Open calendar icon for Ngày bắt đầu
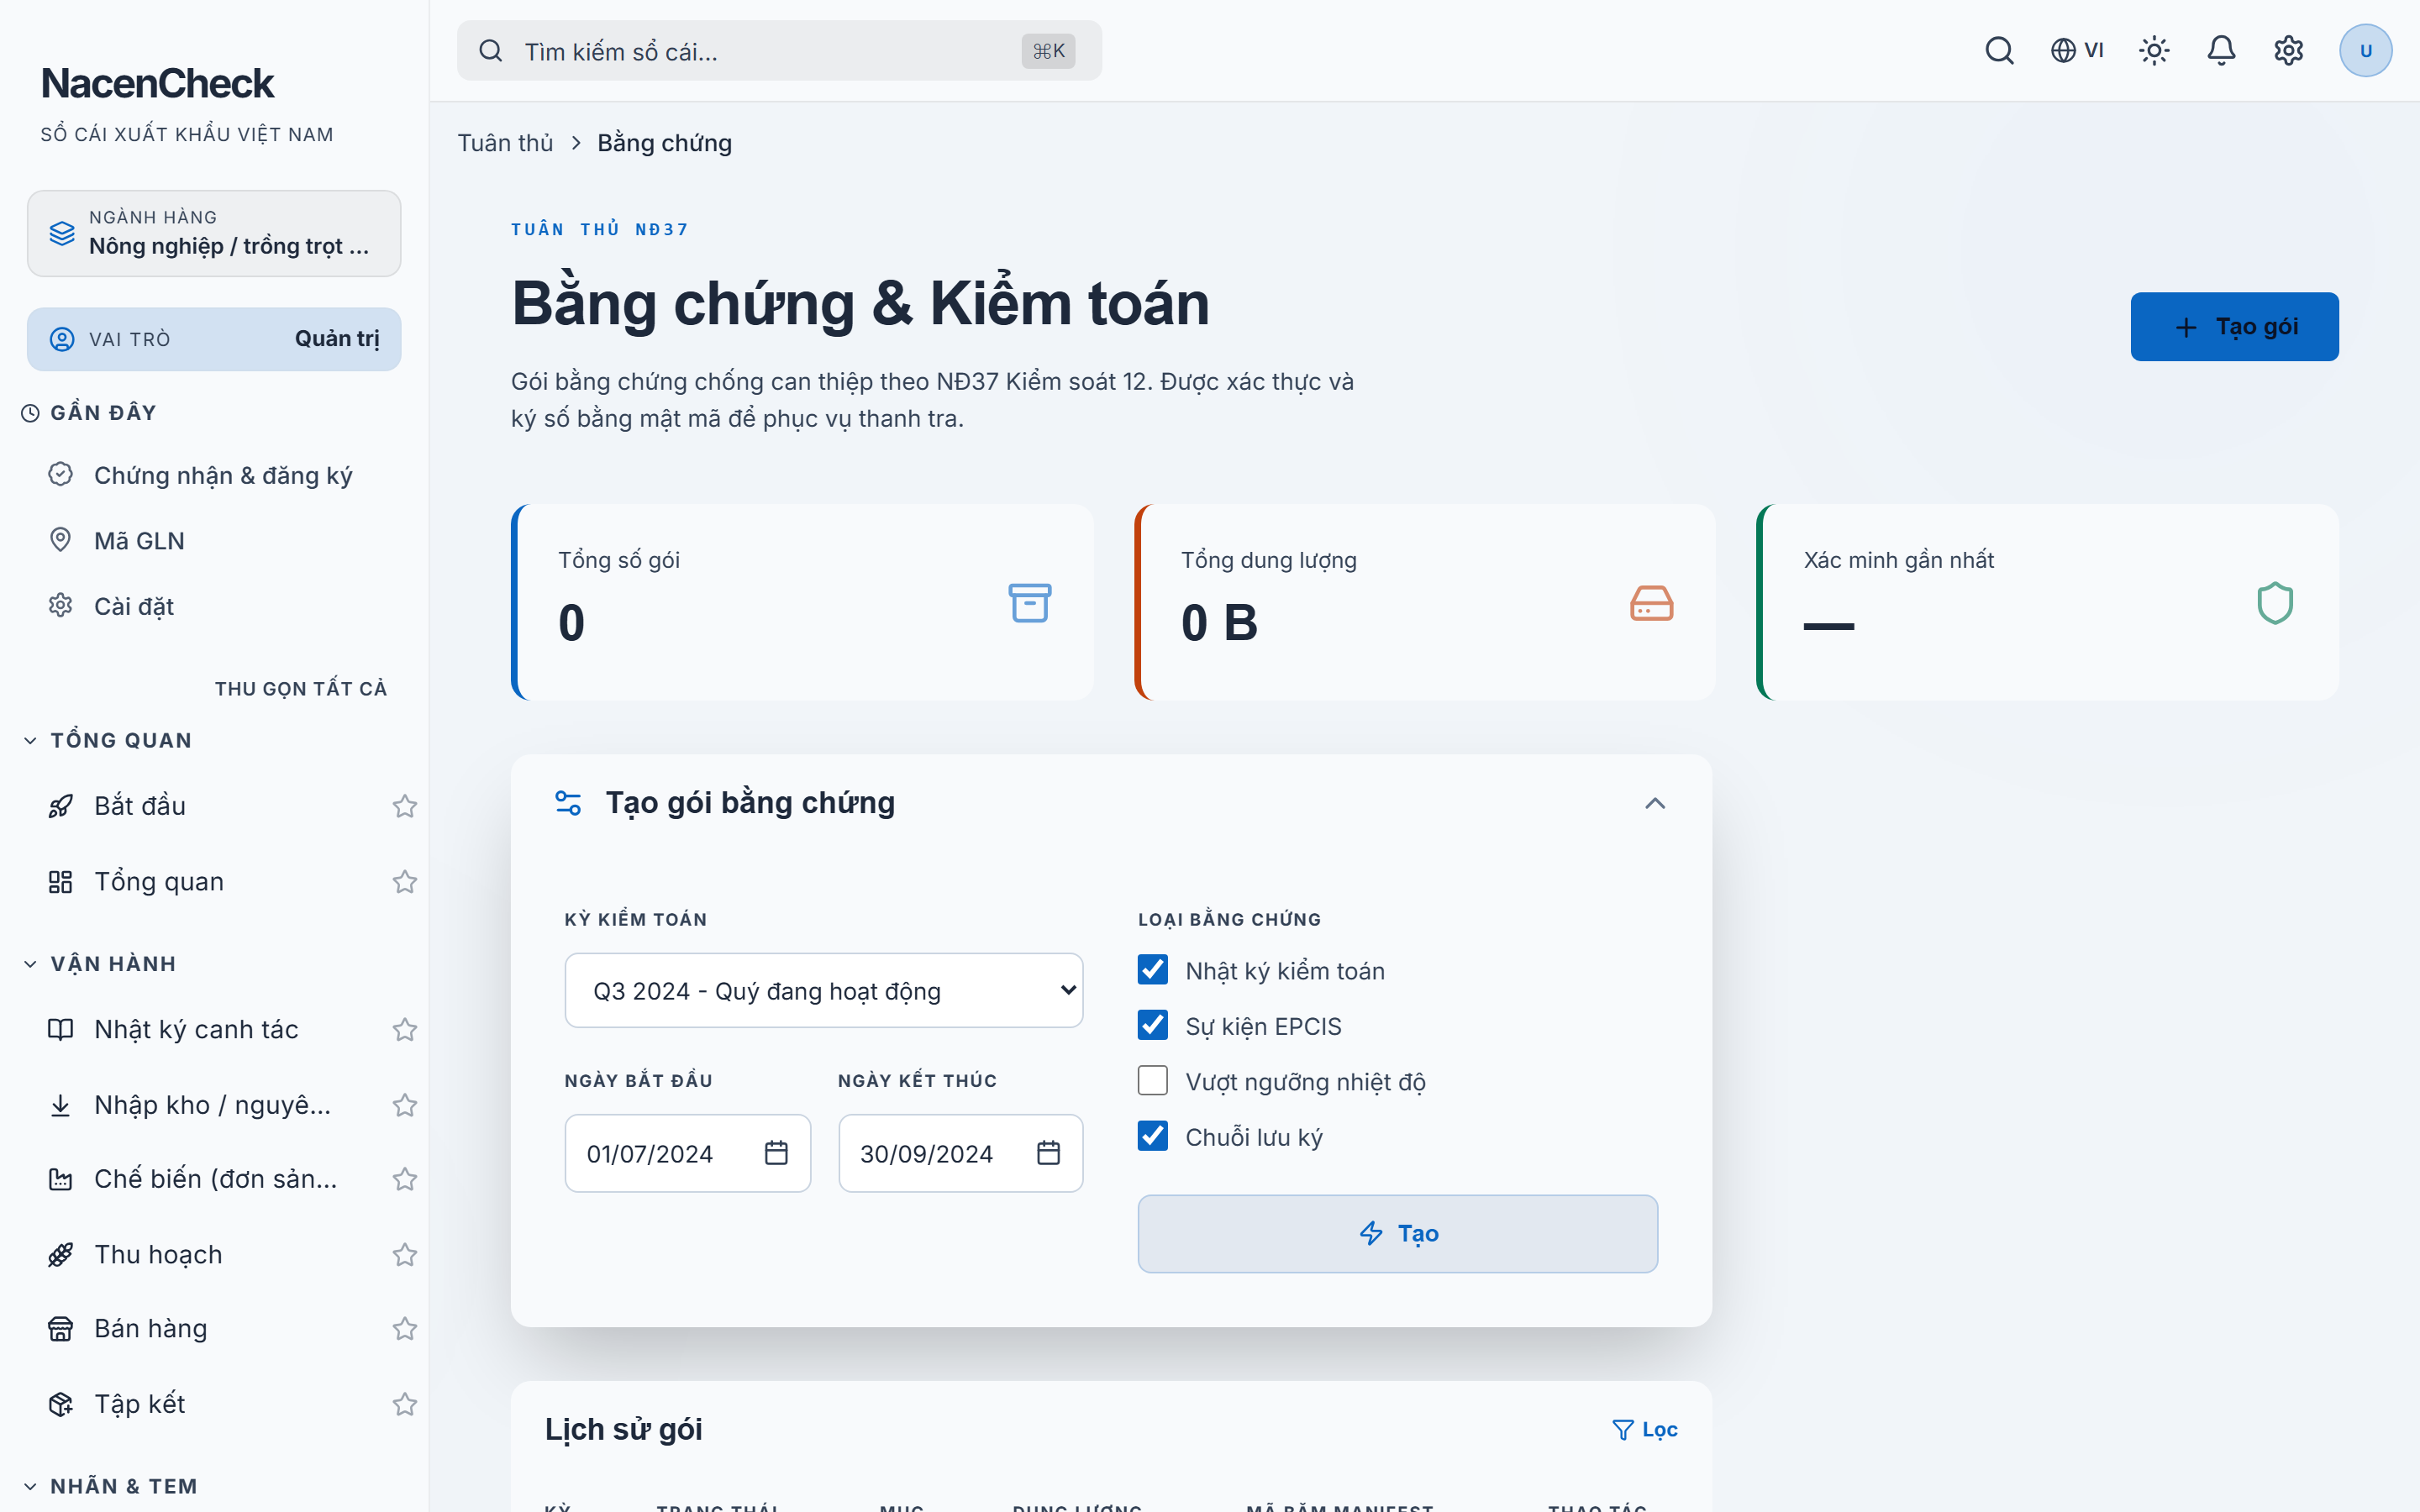This screenshot has width=2420, height=1512. click(x=776, y=1153)
